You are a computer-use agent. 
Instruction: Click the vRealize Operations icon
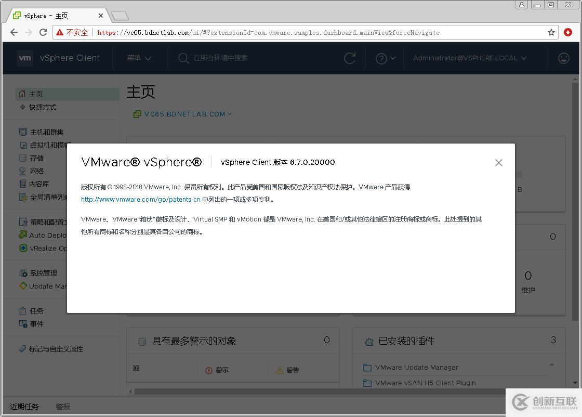point(23,248)
